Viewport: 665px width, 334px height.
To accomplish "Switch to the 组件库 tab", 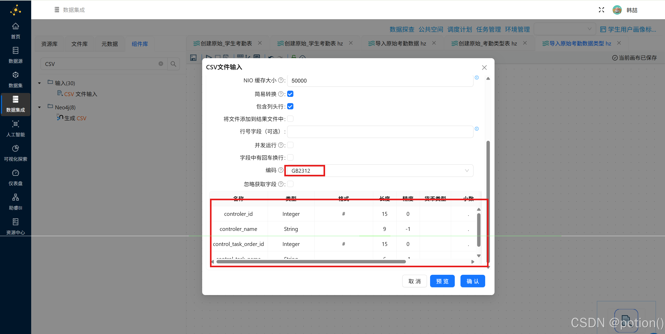I will click(x=140, y=44).
